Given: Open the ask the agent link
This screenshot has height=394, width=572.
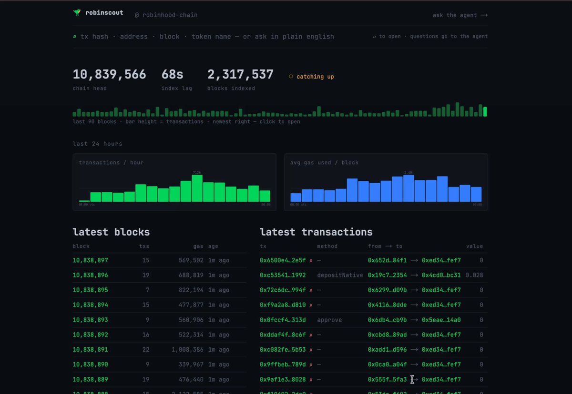Looking at the screenshot, I should pos(460,15).
